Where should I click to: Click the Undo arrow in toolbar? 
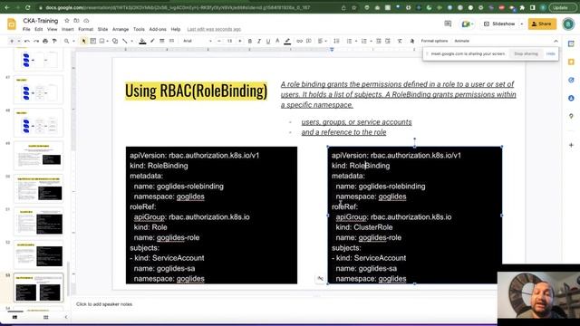click(26, 41)
